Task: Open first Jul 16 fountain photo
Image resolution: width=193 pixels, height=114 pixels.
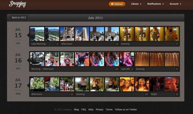Action: 37,59
